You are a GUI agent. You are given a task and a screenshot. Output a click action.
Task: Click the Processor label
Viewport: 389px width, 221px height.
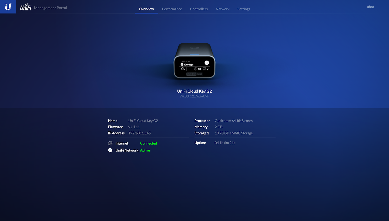click(202, 121)
